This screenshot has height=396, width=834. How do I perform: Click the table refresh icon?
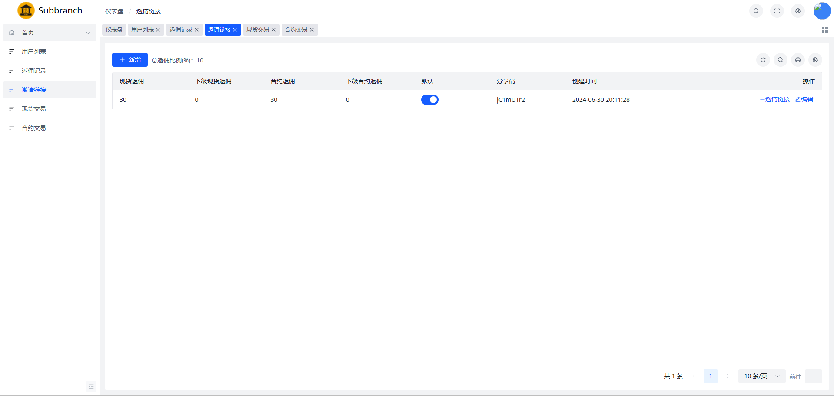[x=763, y=60]
